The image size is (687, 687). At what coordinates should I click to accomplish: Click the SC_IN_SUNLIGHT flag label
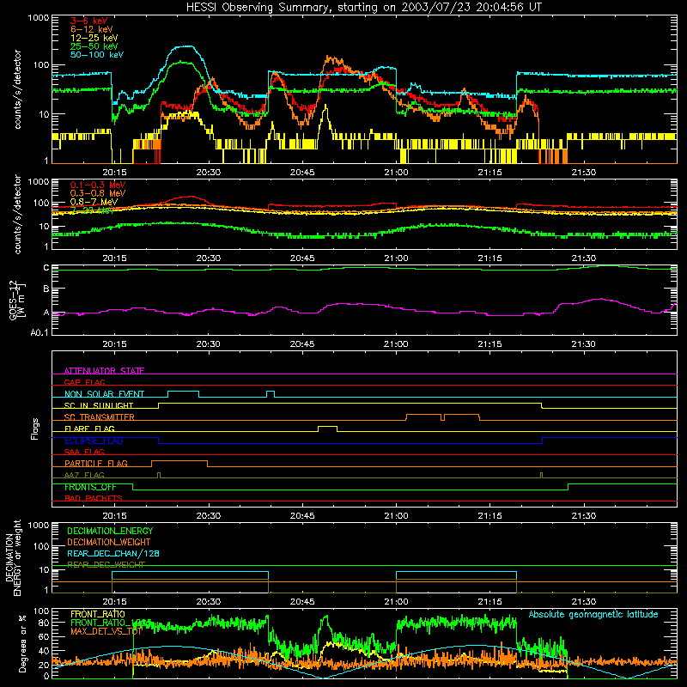pyautogui.click(x=99, y=405)
